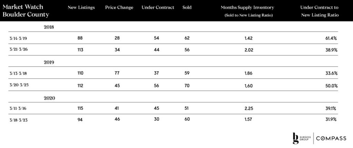Select the 2020 year heading
Viewport: 353px width, 148px height.
click(50, 98)
